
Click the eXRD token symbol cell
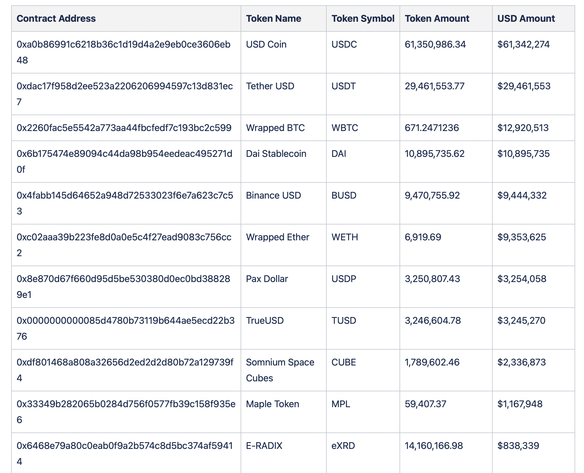pos(343,446)
